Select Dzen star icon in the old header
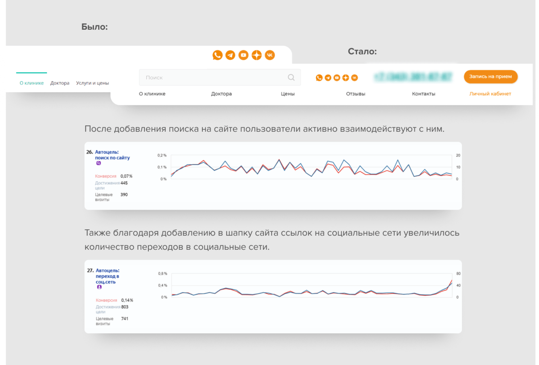The width and height of the screenshot is (539, 365). [257, 55]
